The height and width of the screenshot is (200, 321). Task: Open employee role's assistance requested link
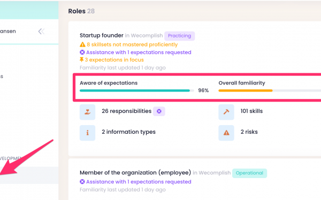click(139, 182)
